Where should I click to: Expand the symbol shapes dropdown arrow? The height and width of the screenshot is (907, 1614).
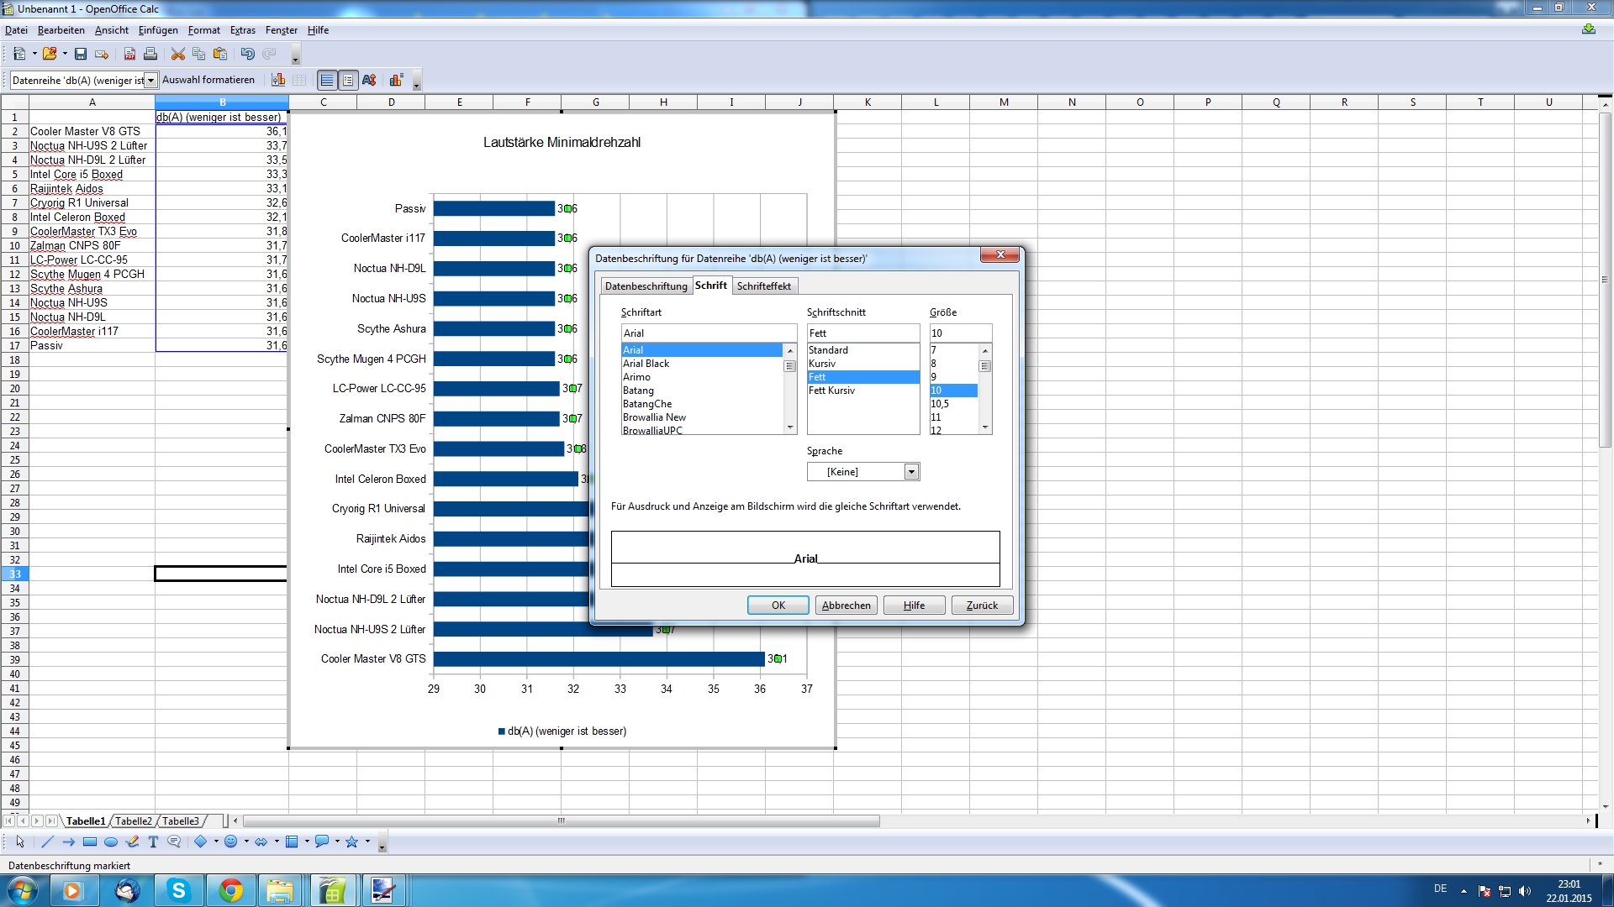click(246, 841)
